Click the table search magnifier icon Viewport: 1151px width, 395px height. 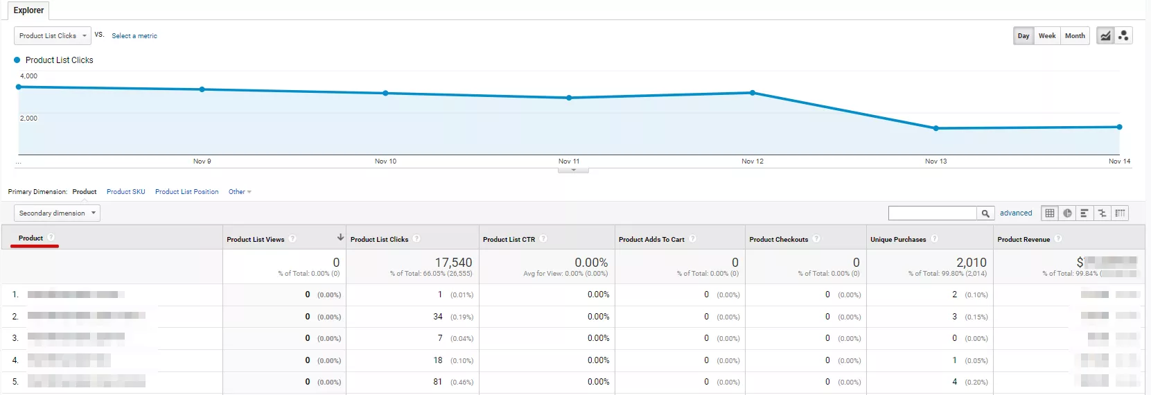click(x=985, y=213)
